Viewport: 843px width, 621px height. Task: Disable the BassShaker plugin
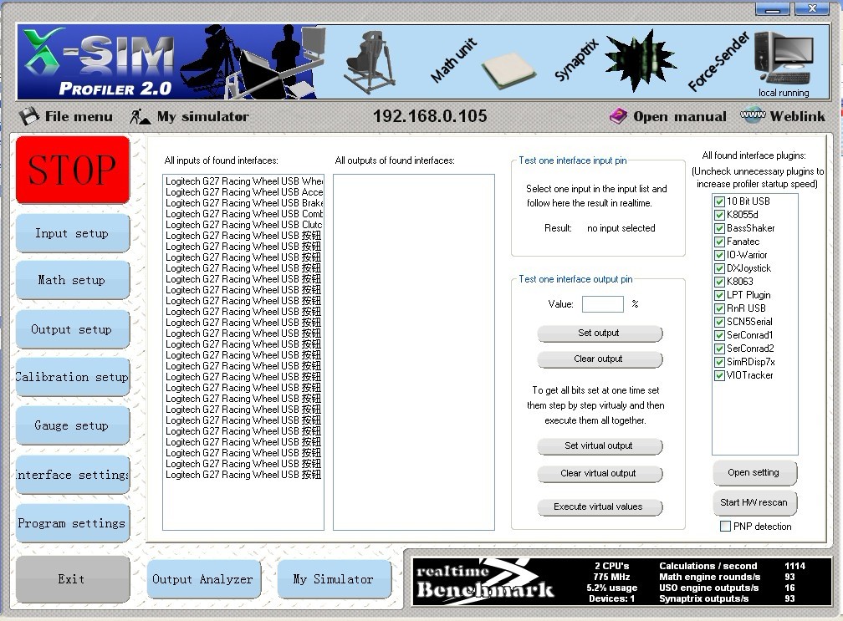pyautogui.click(x=719, y=228)
